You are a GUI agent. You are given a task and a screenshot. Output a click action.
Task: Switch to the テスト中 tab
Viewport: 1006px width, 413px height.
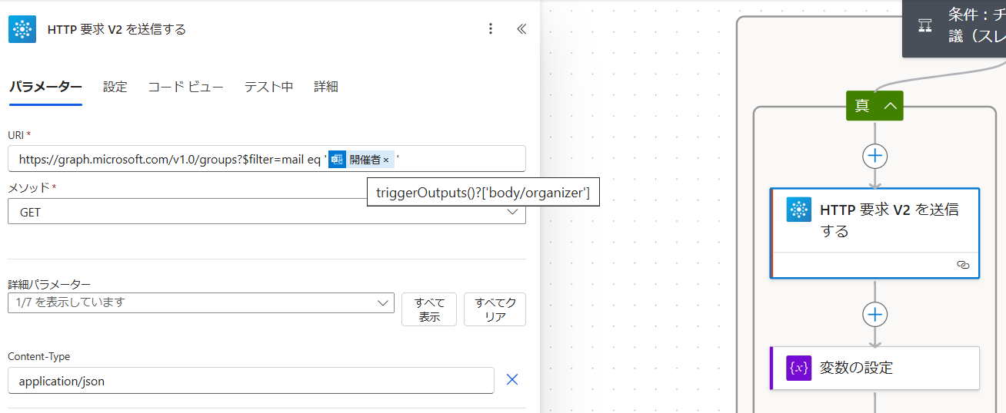coord(268,87)
